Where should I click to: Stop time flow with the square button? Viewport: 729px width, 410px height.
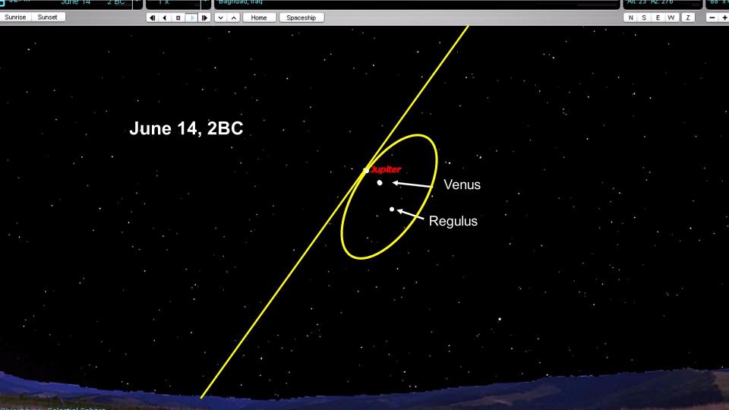[178, 17]
